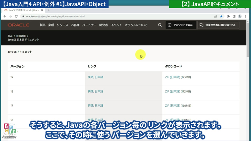This screenshot has width=251, height=141.
Task: Open the 英語 link for version 19
Action: 91,77
